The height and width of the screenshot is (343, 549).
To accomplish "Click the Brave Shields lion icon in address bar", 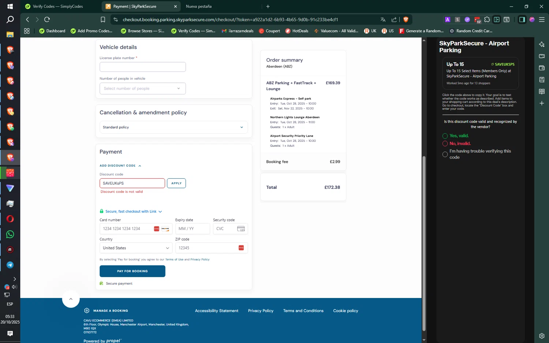I will [x=406, y=19].
